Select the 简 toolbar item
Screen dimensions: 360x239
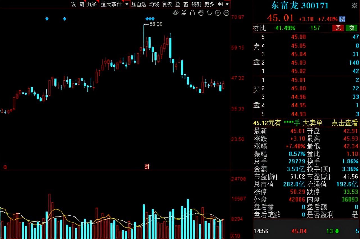[x=82, y=4]
